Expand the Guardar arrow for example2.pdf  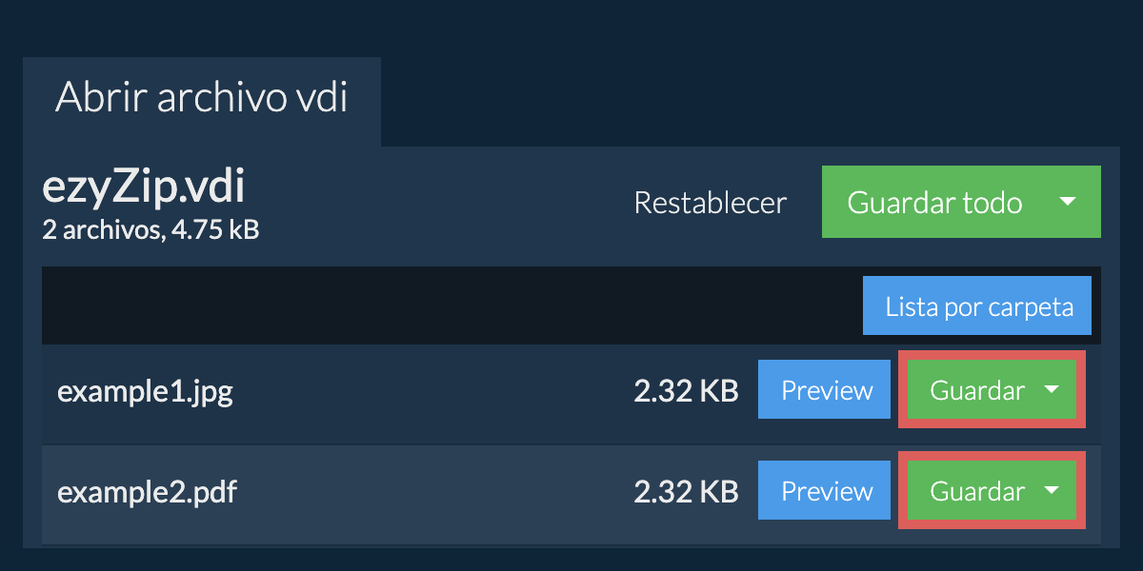tap(1052, 491)
